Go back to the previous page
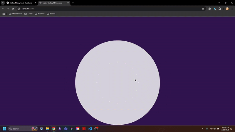This screenshot has height=132, width=235. [3, 9]
